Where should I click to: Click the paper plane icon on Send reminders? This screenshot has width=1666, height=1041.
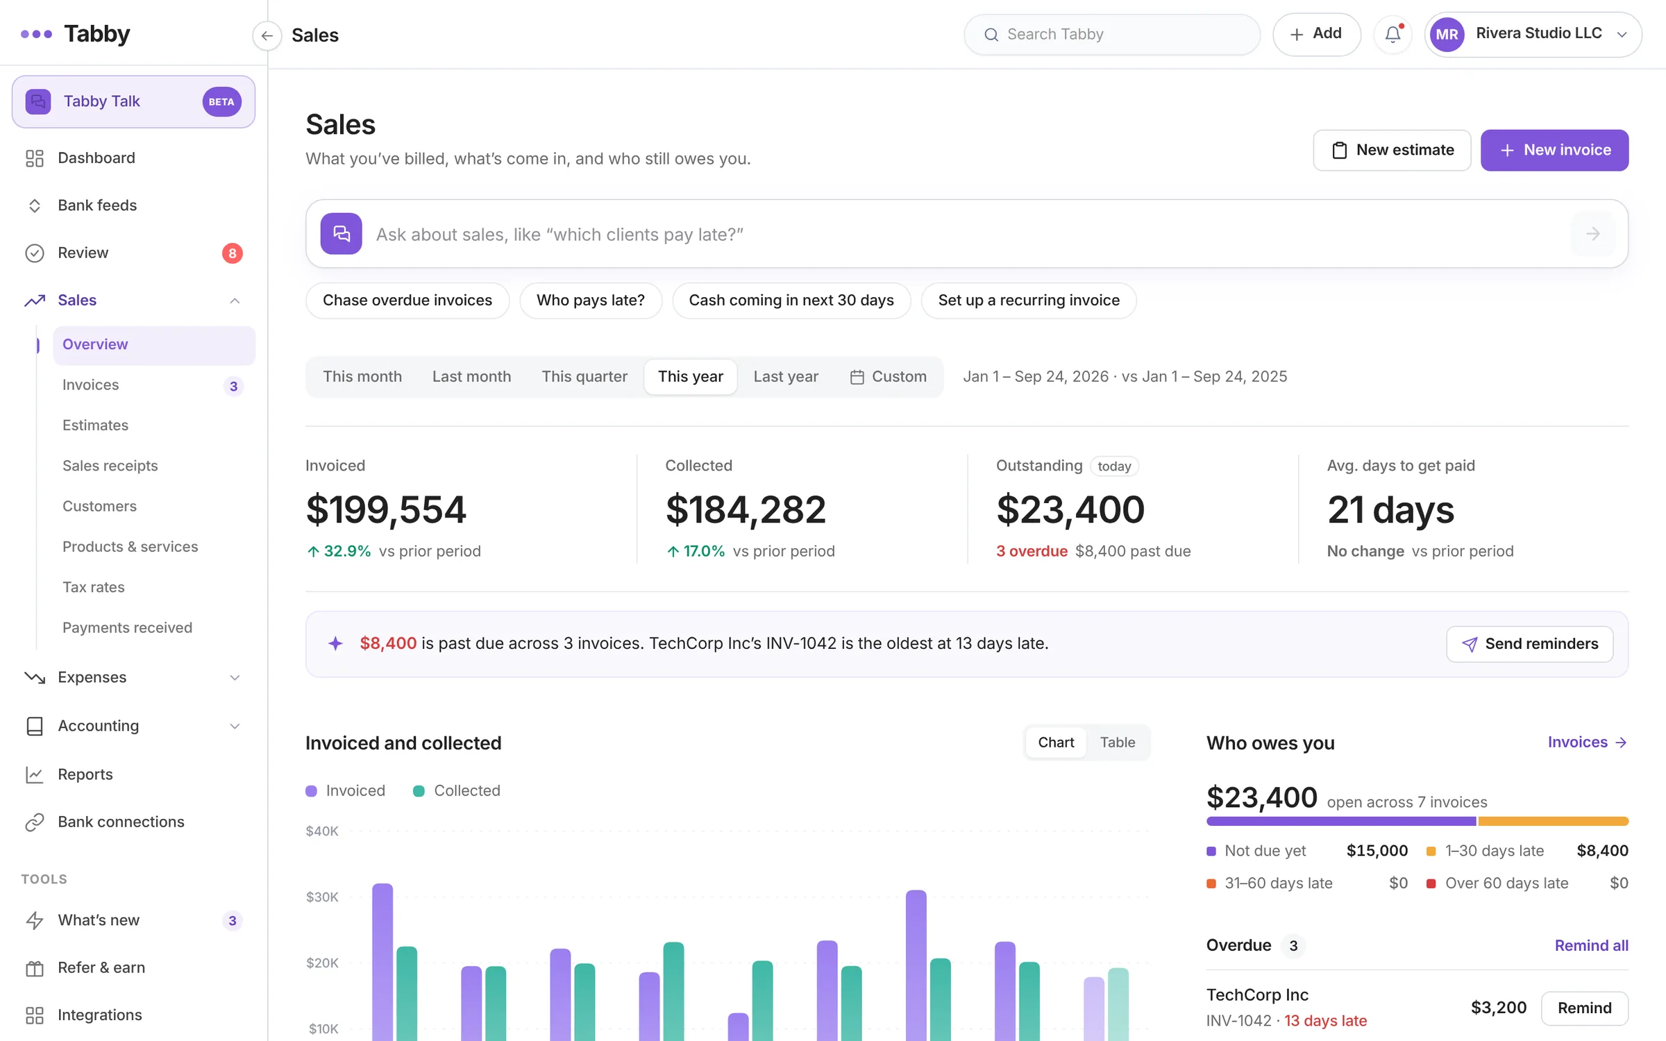pyautogui.click(x=1470, y=644)
